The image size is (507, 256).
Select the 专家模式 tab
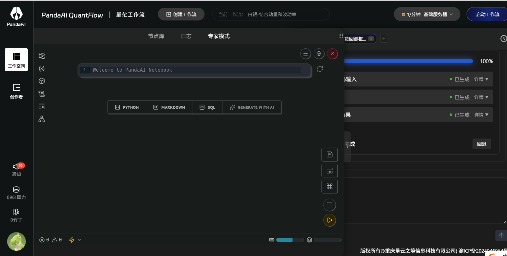[x=219, y=36]
